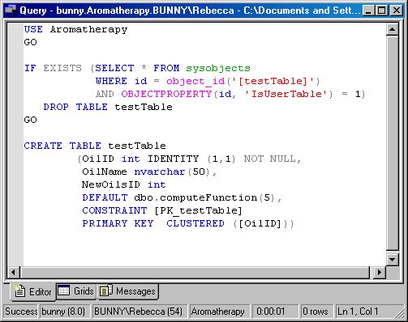Image resolution: width=408 pixels, height=322 pixels.
Task: Click the 'USE Aromatherapy' line
Action: pyautogui.click(x=75, y=29)
